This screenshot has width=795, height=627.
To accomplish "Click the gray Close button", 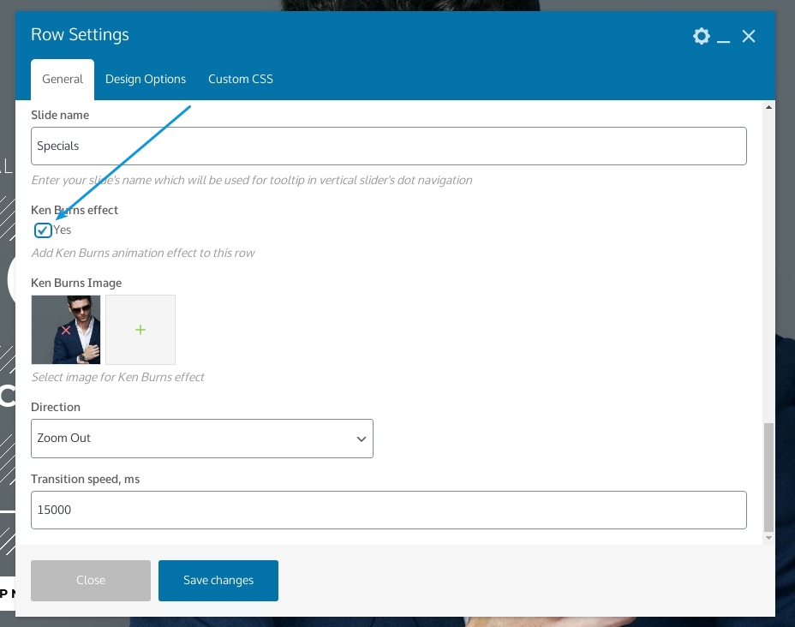I will point(91,580).
